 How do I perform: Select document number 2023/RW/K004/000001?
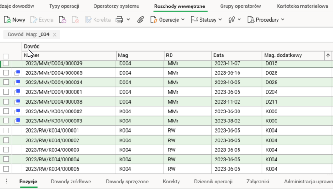coord(52,130)
